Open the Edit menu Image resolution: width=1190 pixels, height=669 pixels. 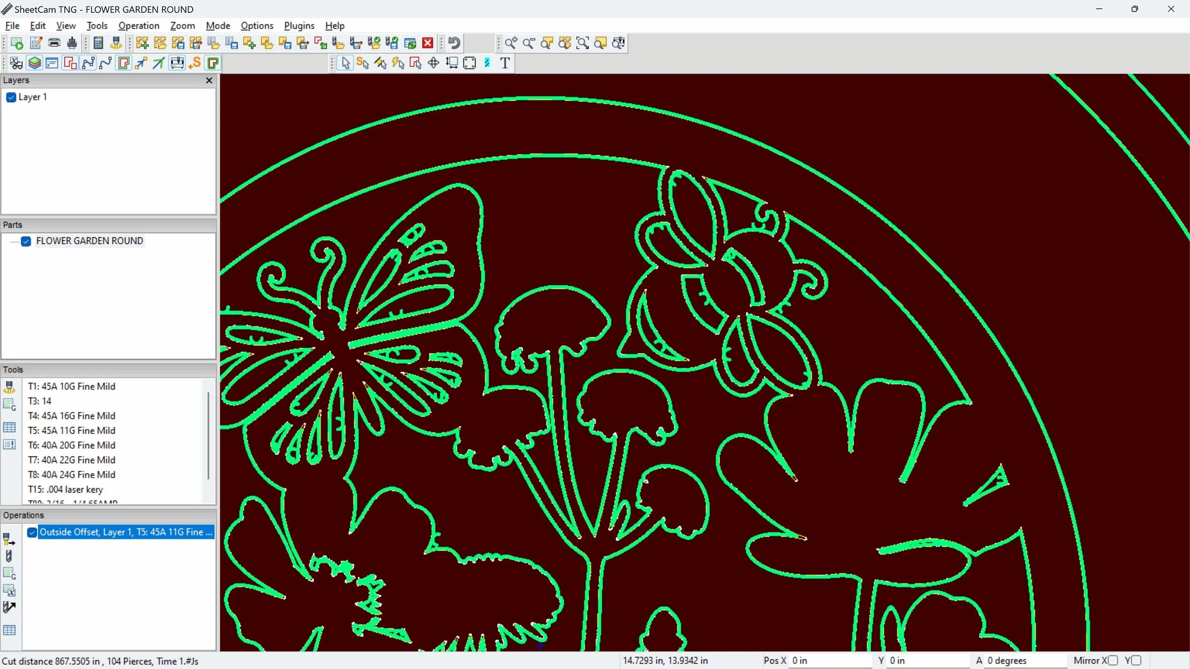point(38,26)
